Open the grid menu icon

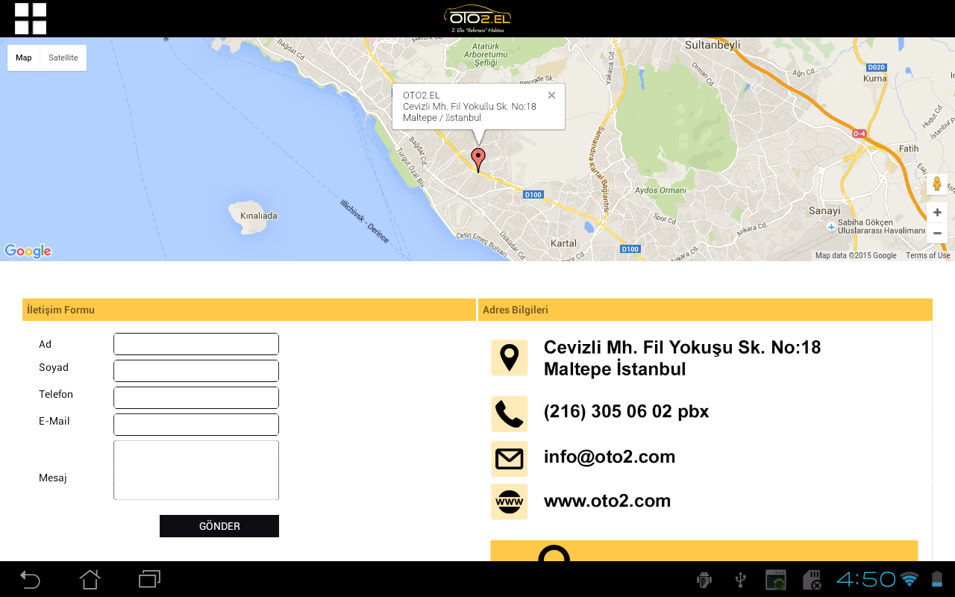[x=31, y=19]
